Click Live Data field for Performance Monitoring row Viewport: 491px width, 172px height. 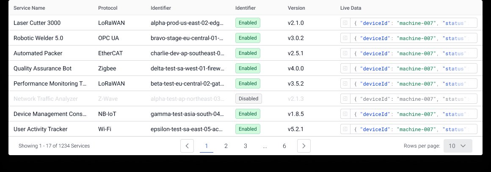413,83
